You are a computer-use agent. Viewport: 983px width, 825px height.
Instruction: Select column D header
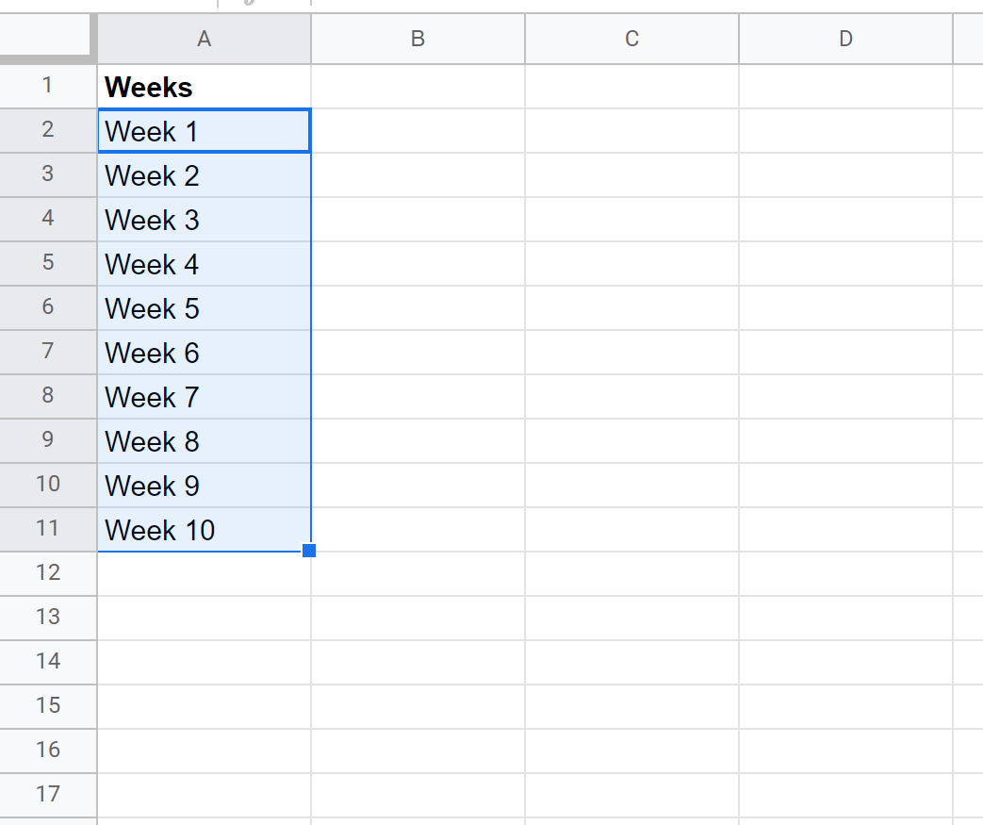(845, 39)
